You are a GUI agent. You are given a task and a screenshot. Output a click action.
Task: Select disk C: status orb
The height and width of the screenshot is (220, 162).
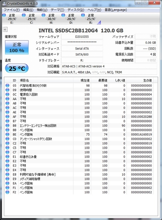[24, 15]
